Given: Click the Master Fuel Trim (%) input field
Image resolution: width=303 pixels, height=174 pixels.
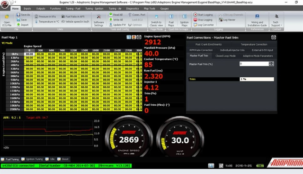Looking at the screenshot, I should click(254, 64).
